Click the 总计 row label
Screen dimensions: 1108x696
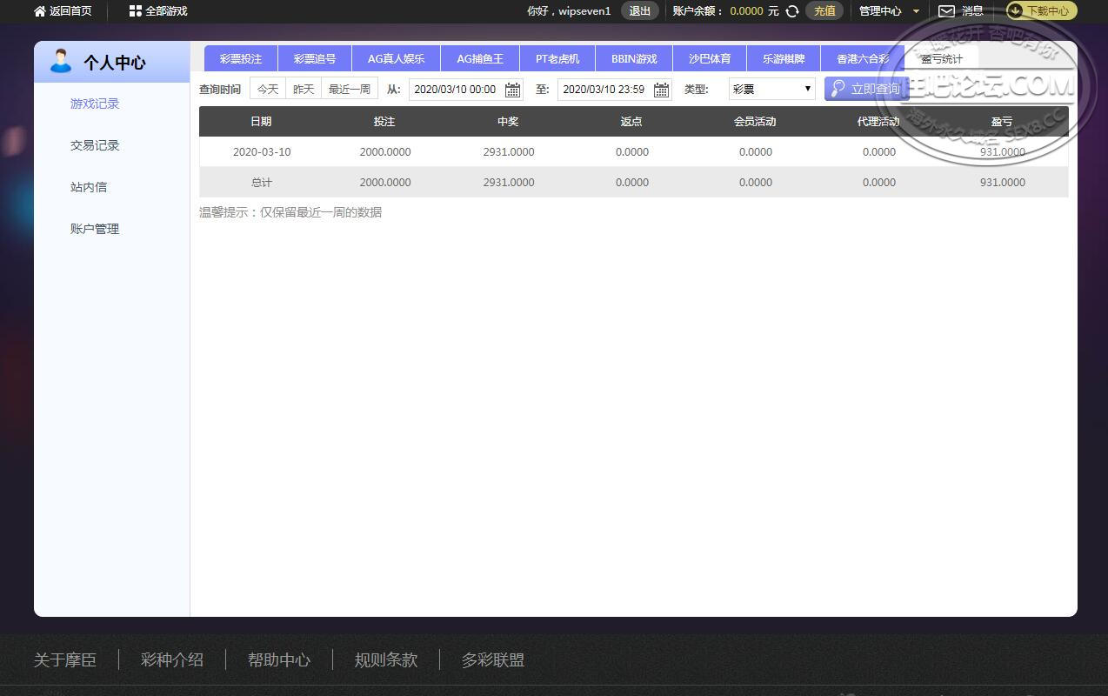coord(262,183)
